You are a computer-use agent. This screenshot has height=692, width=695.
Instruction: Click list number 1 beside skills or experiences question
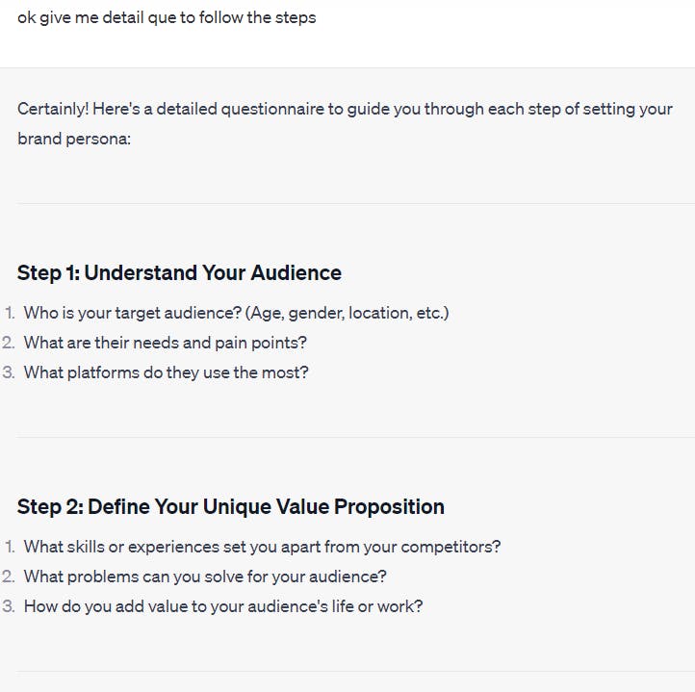click(10, 547)
